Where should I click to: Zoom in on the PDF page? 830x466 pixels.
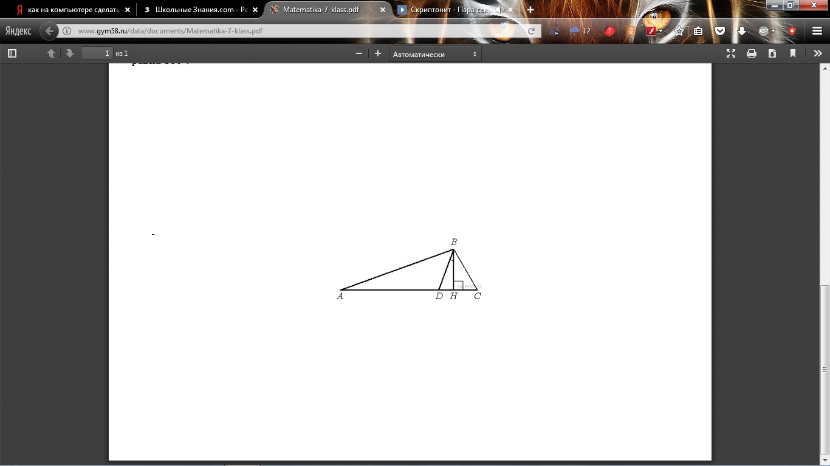coord(377,53)
